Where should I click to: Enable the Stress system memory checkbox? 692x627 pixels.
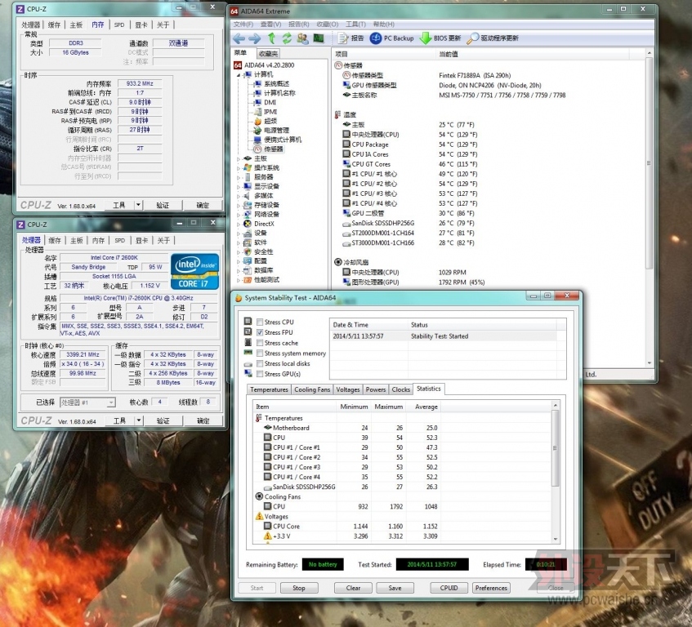pyautogui.click(x=260, y=354)
